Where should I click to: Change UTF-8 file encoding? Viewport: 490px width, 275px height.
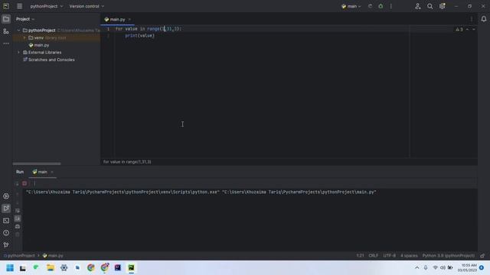[x=390, y=256]
